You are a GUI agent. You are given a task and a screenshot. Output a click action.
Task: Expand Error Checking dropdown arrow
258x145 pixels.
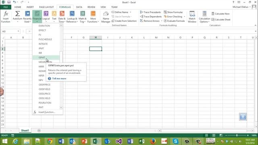pyautogui.click(x=184, y=17)
